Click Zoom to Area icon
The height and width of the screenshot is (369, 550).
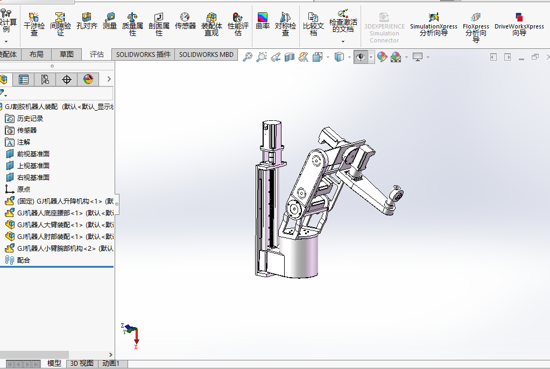tap(262, 57)
